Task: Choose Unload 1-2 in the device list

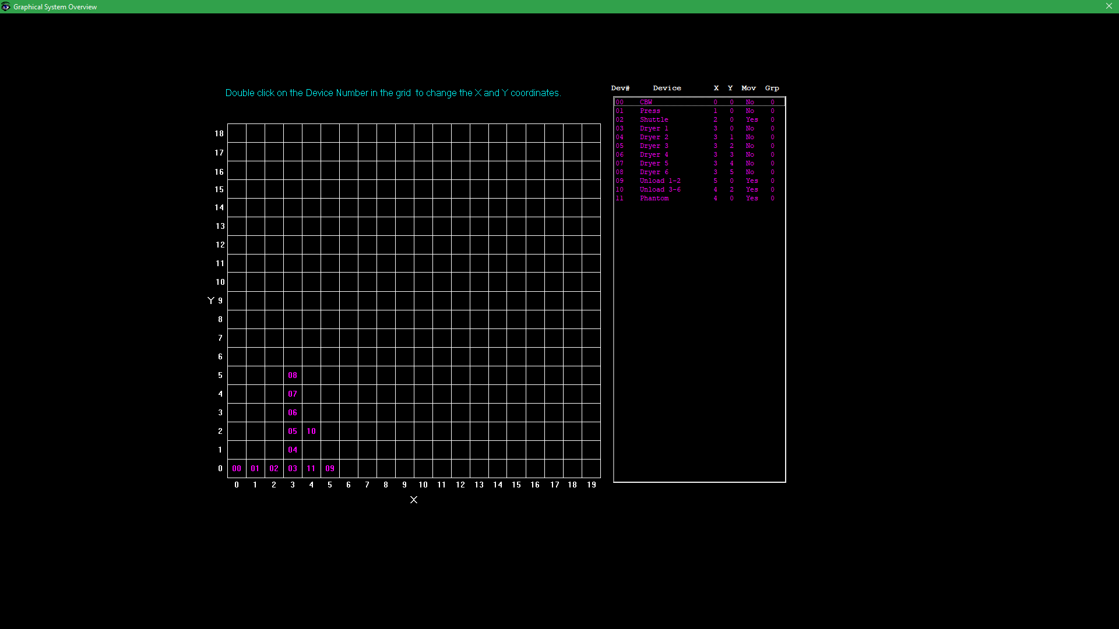Action: click(x=660, y=181)
